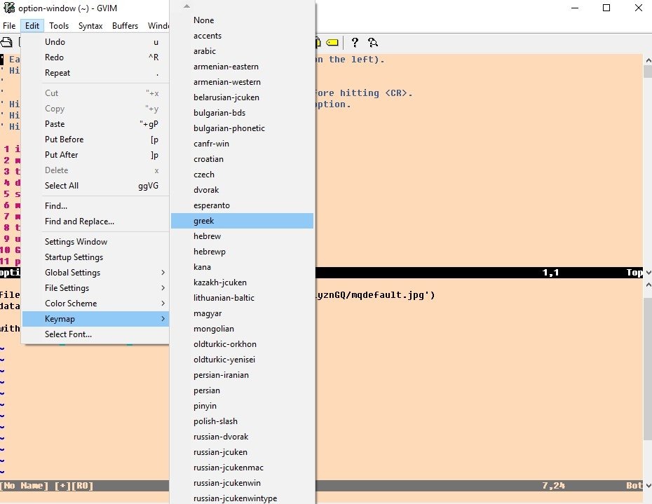The width and height of the screenshot is (652, 504).
Task: Choose Redo from the Edit menu
Action: coord(95,57)
